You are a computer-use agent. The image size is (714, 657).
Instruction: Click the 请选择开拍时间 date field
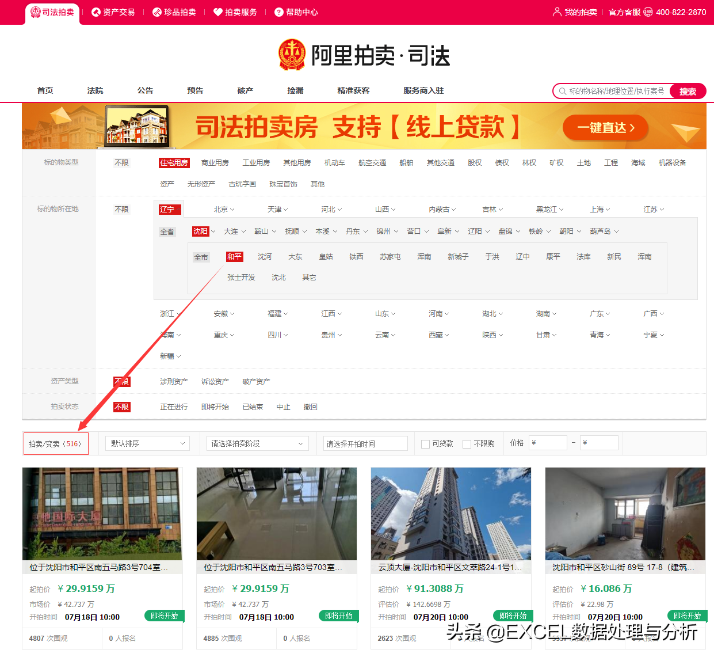click(365, 443)
